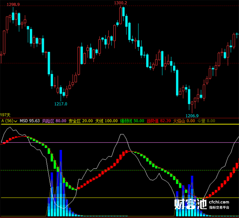Select the candlestick at the 1300.2 peak
239x218 pixels.
pyautogui.click(x=120, y=15)
